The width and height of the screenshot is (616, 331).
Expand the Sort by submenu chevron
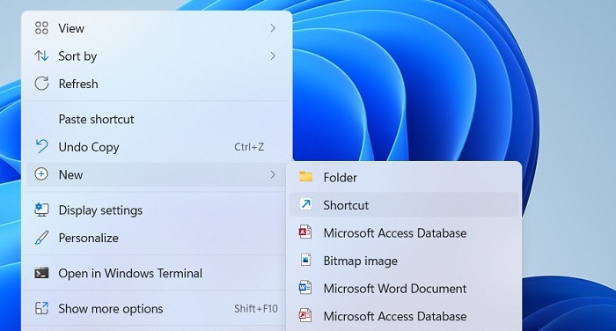point(273,55)
